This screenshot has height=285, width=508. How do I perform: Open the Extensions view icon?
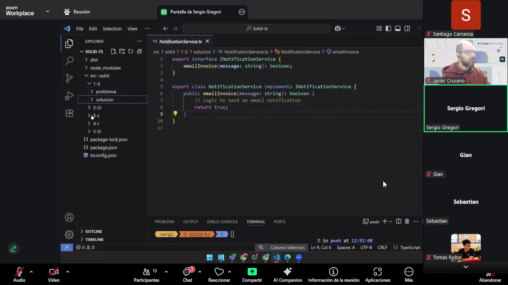[x=69, y=113]
